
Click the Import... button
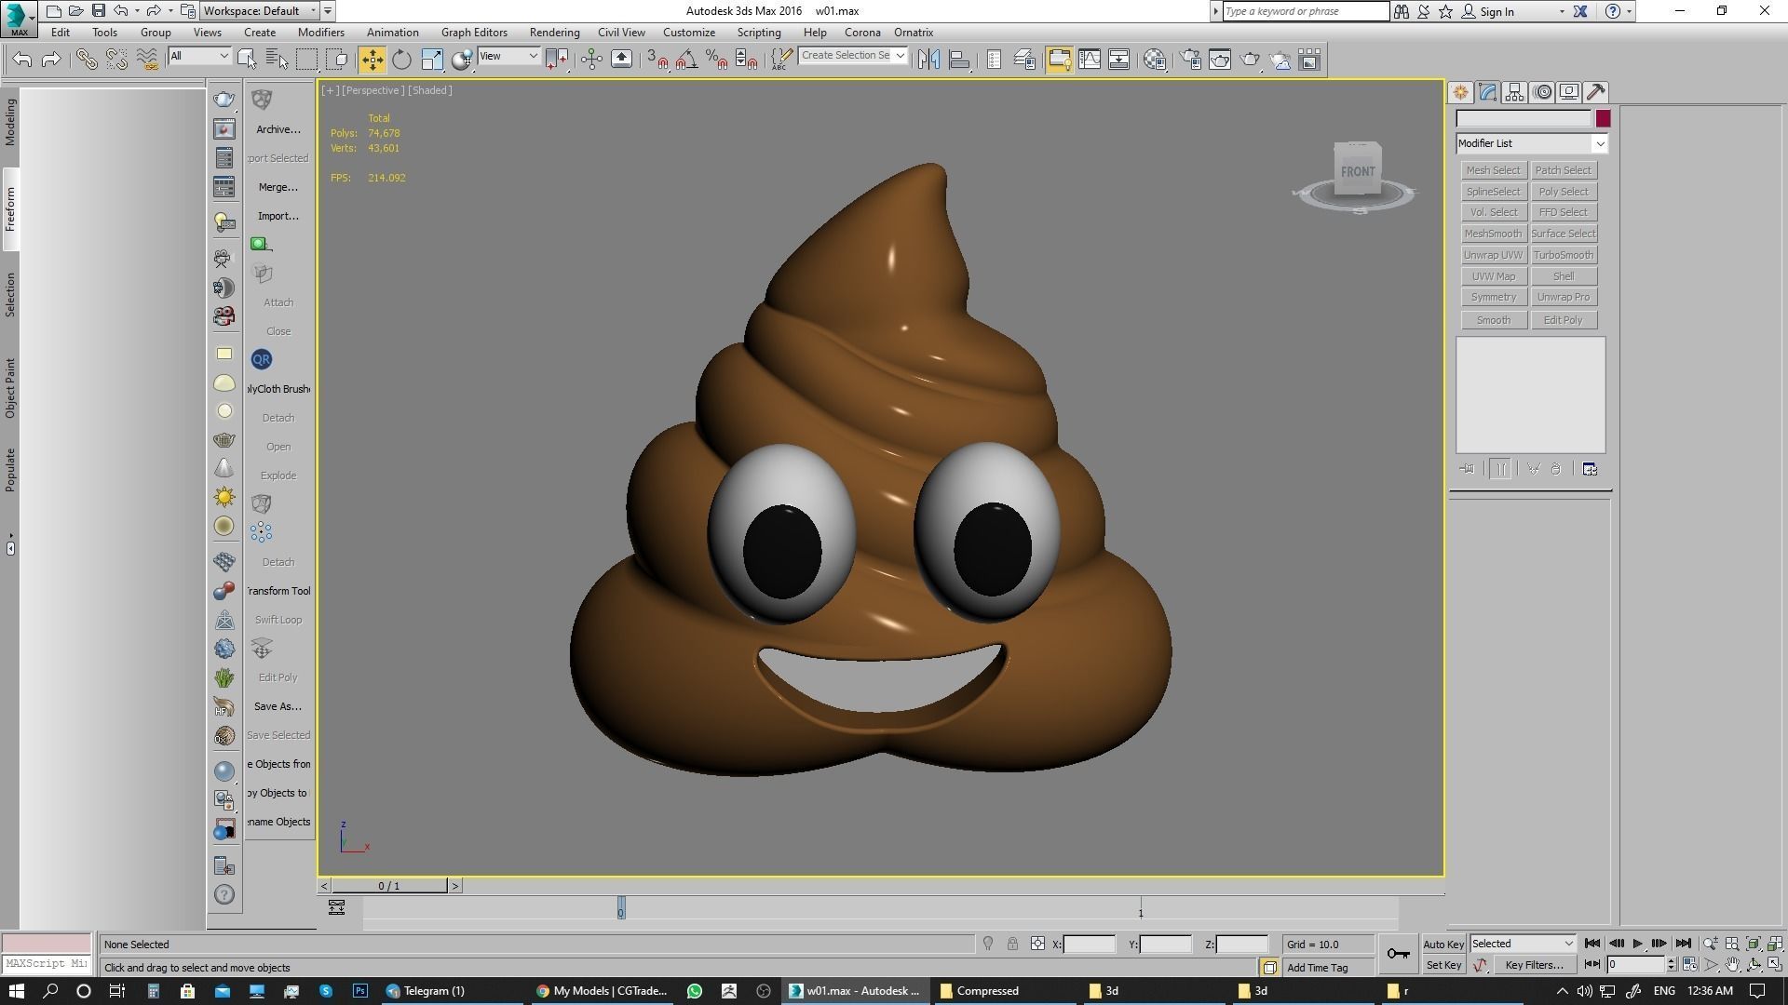[278, 216]
